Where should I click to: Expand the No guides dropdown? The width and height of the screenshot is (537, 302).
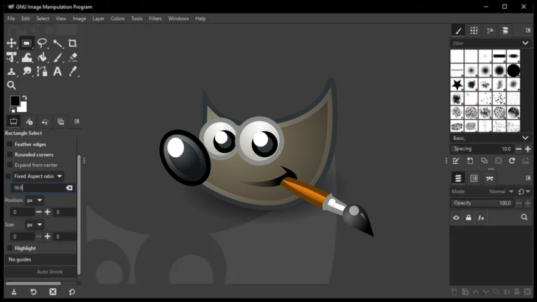point(41,260)
